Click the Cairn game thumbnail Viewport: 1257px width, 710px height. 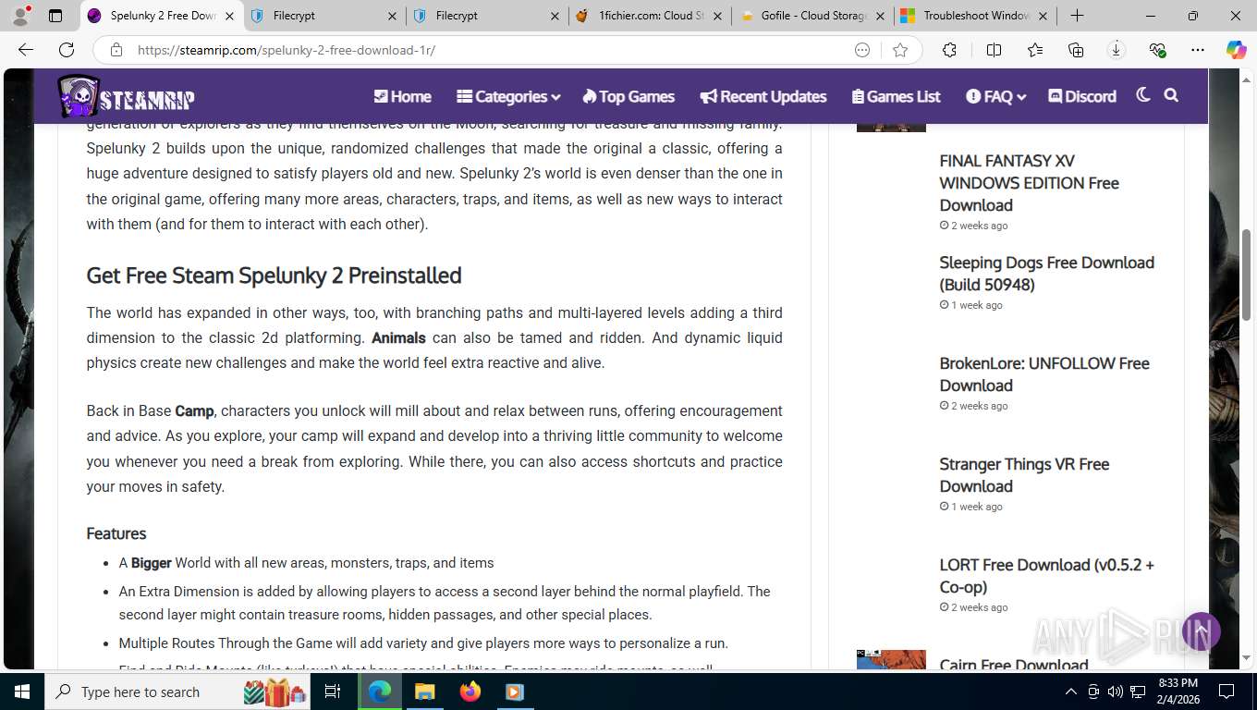click(891, 659)
